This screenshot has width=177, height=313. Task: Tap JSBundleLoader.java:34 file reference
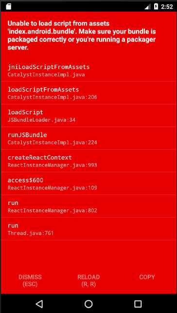pyautogui.click(x=41, y=120)
